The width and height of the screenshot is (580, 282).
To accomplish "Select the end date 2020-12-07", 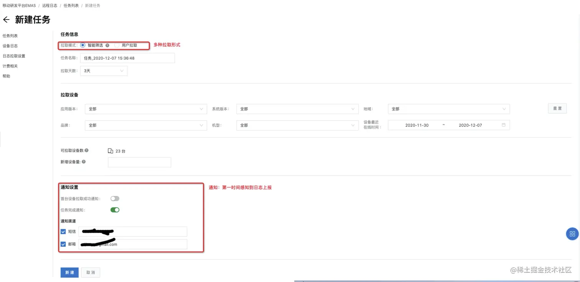I will tap(470, 125).
